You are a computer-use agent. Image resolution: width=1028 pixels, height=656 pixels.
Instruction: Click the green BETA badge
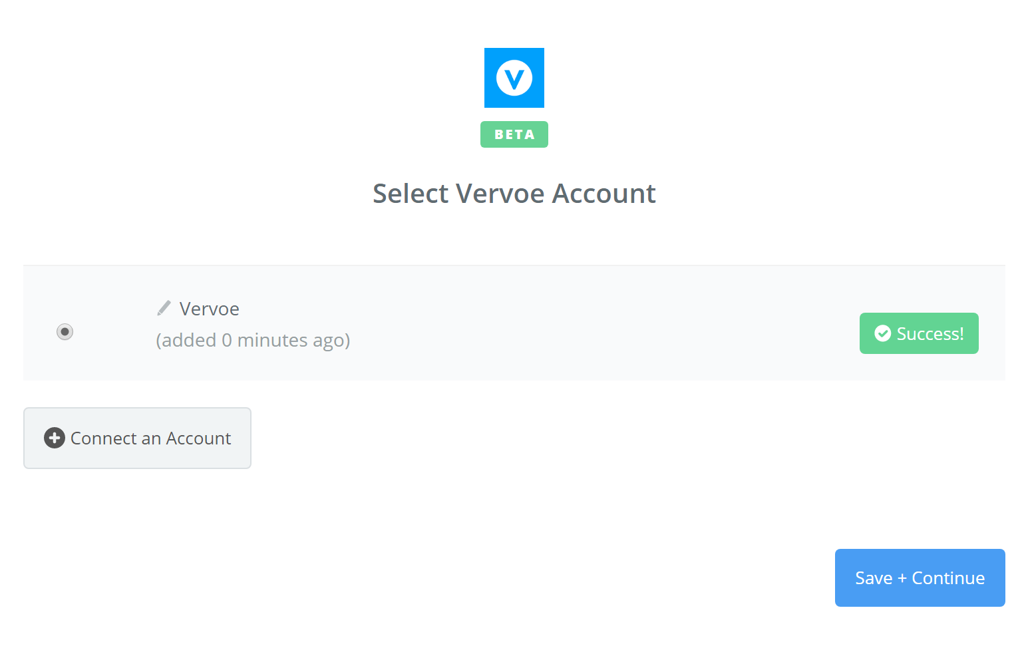(x=514, y=134)
